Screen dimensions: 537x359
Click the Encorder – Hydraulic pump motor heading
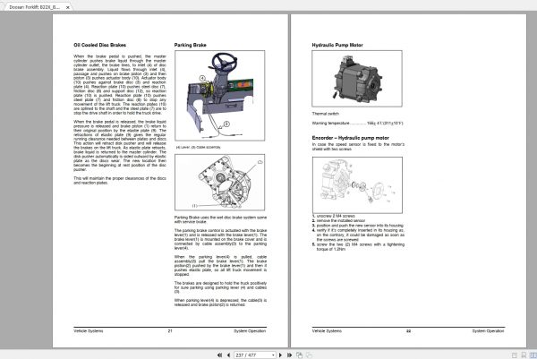pos(350,138)
